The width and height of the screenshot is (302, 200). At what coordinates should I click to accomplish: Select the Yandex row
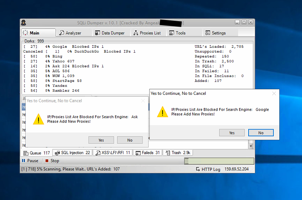tap(45, 86)
